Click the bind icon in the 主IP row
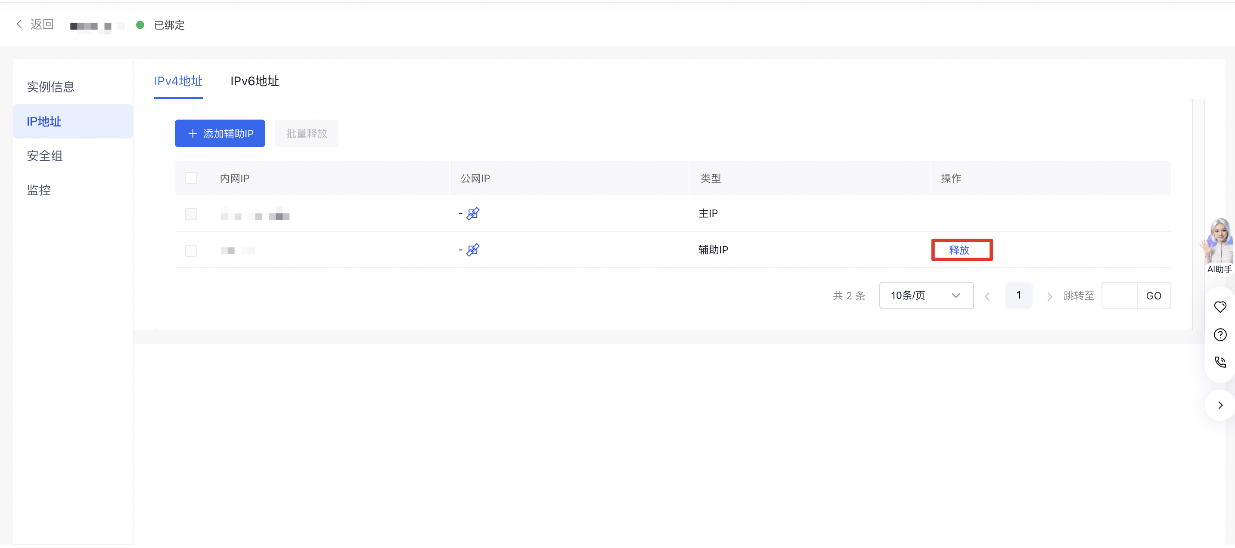The image size is (1235, 548). [473, 214]
